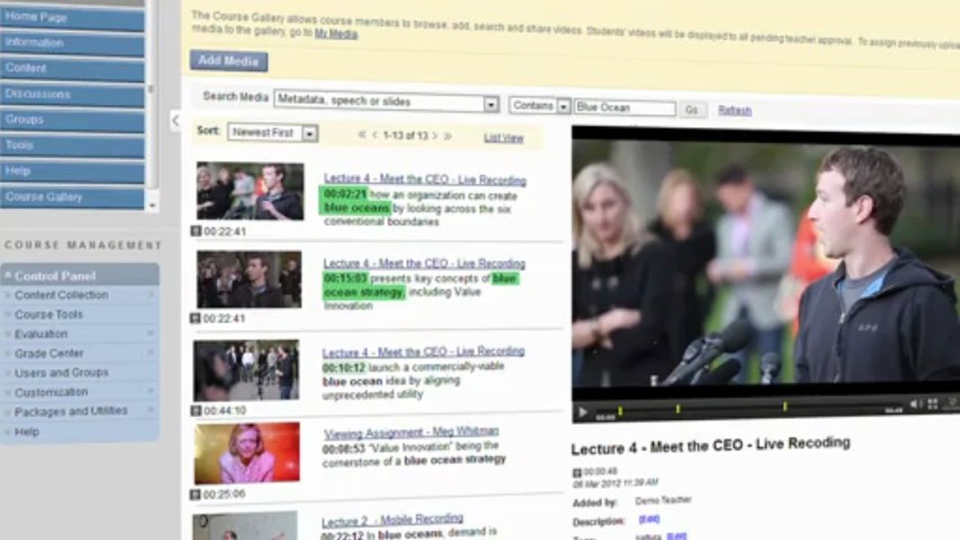Jump to the third yellow timeline marker
The height and width of the screenshot is (540, 960).
[x=784, y=406]
